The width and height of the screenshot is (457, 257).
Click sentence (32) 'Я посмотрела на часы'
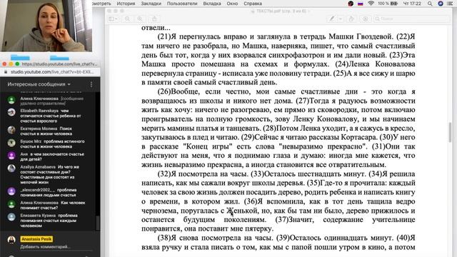[202, 174]
